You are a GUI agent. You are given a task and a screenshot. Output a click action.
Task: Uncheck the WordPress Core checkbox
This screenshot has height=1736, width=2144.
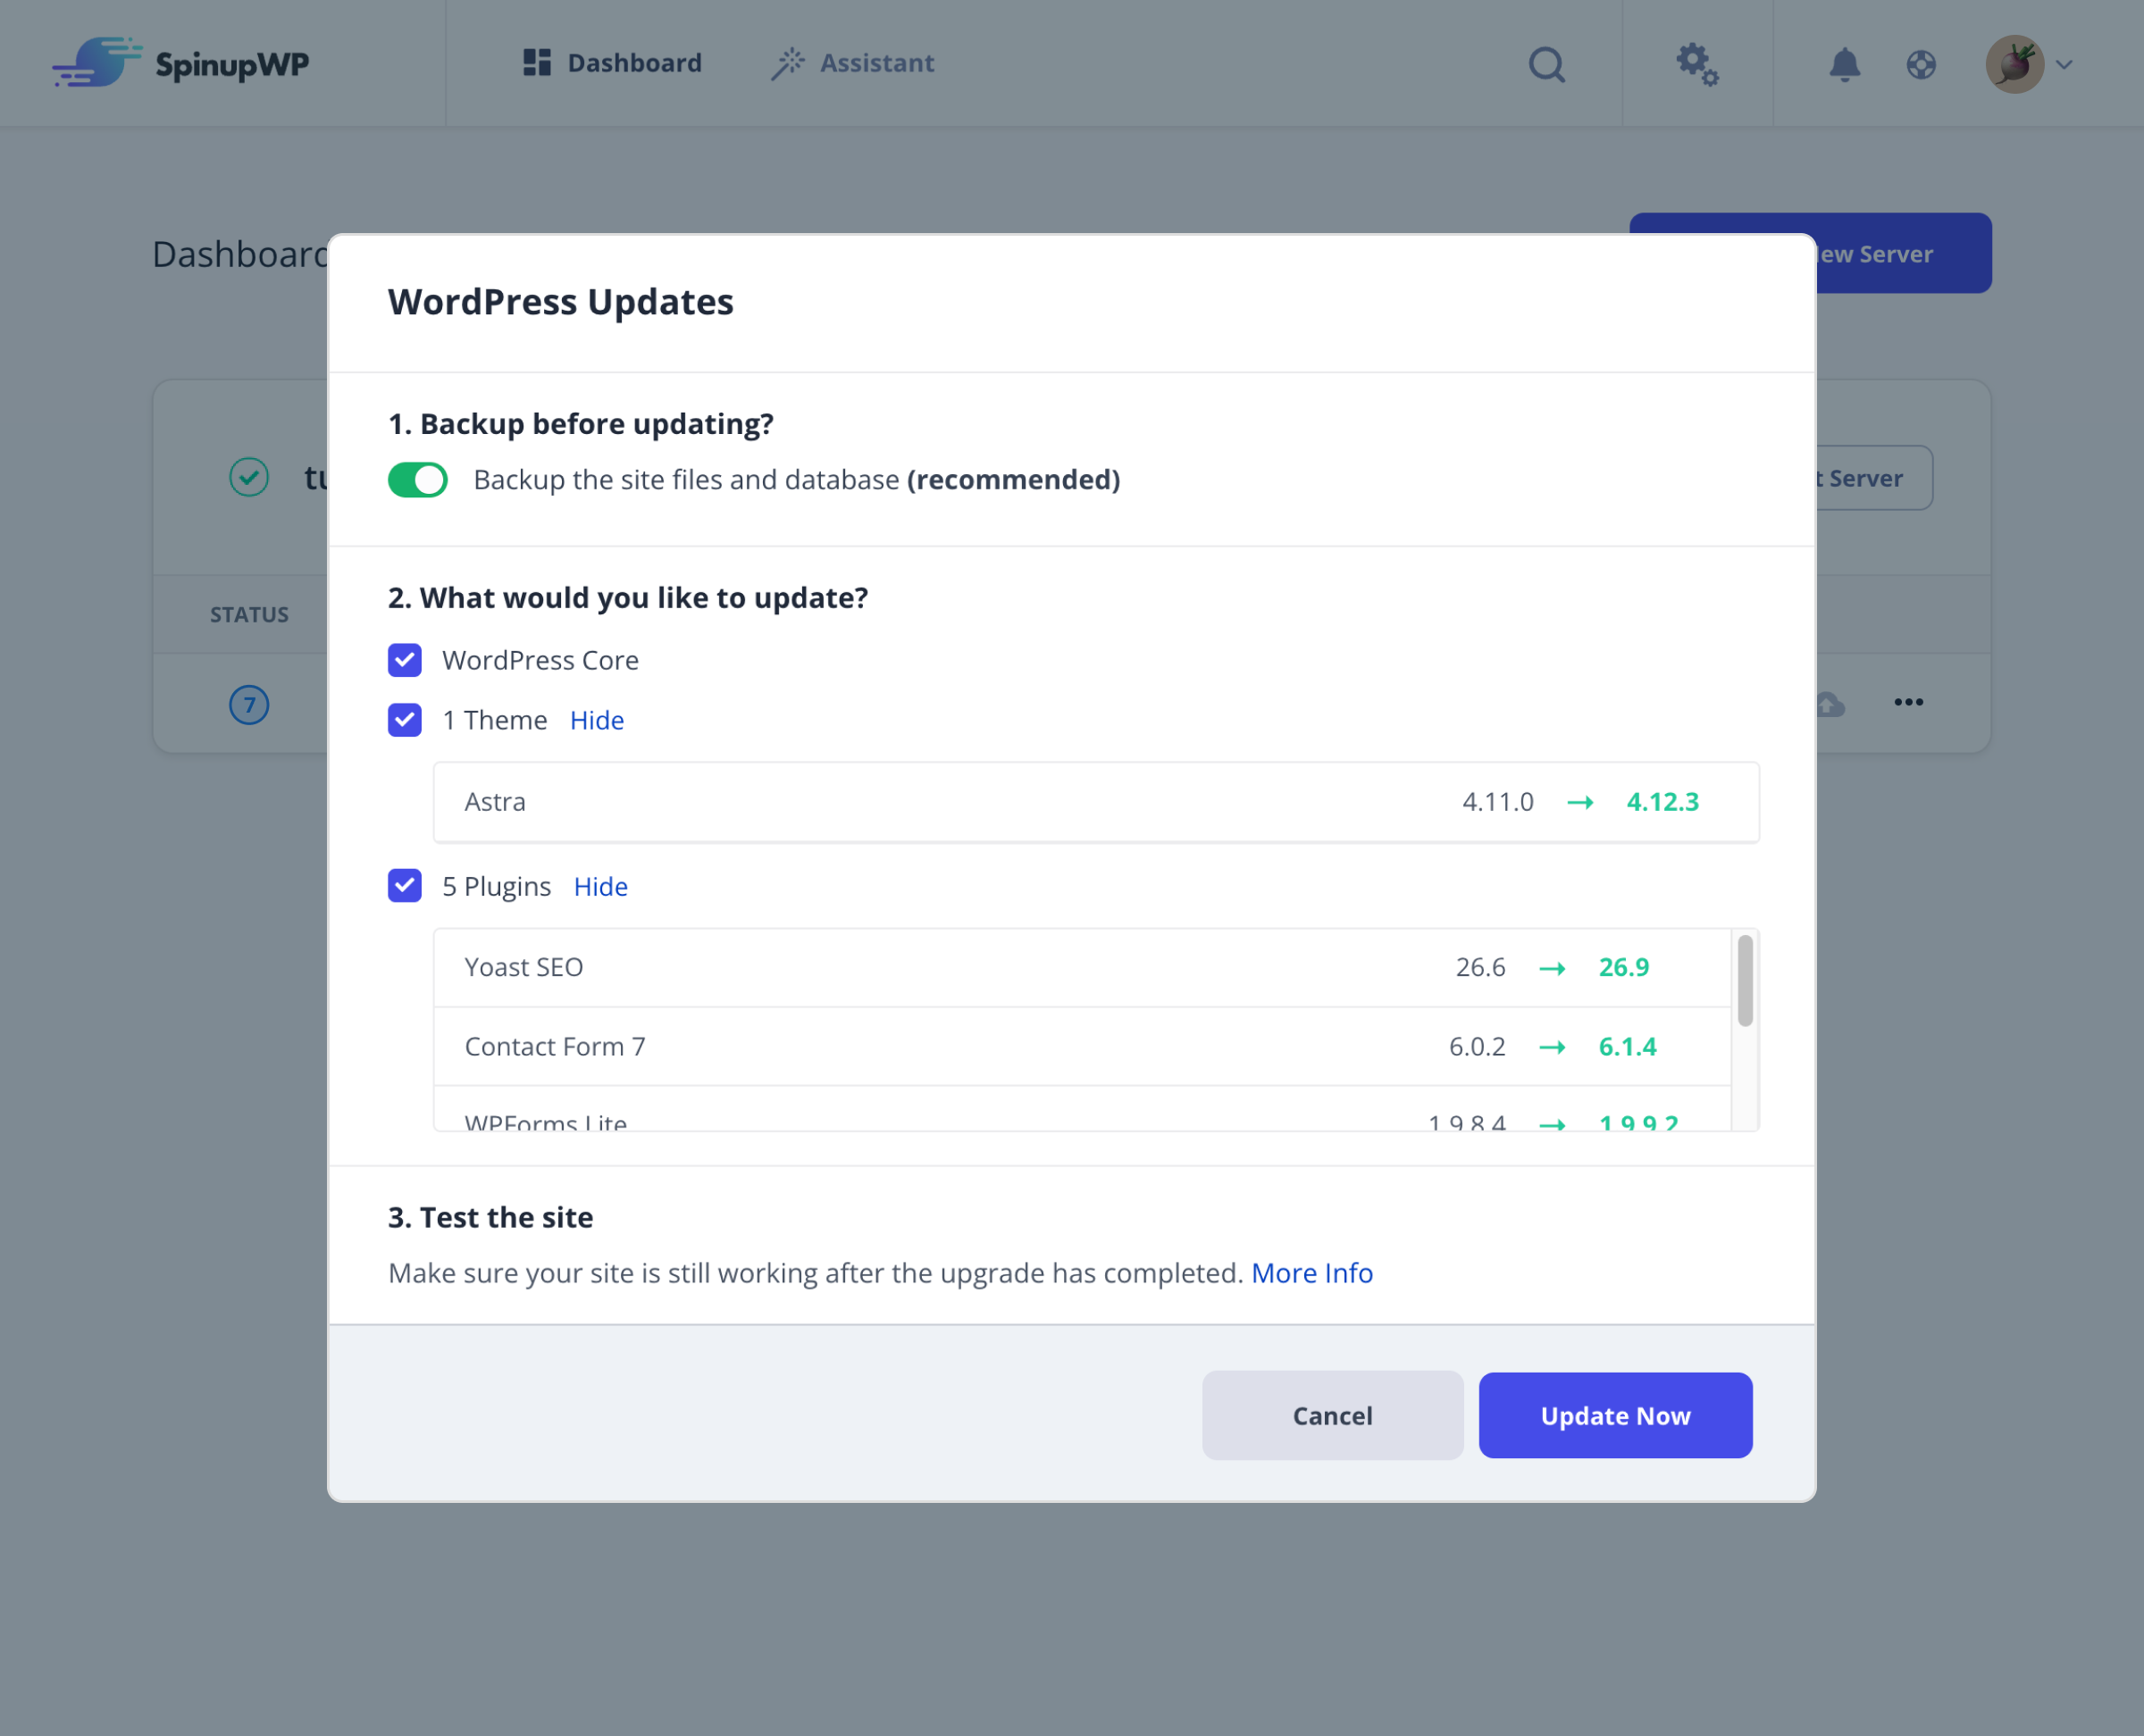404,660
